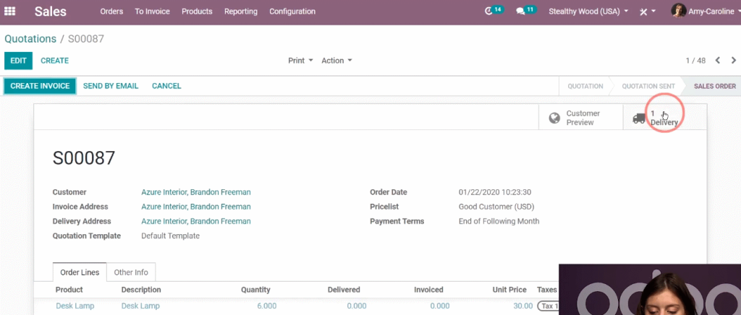
Task: Select the QUOTATION status stage
Action: point(585,86)
